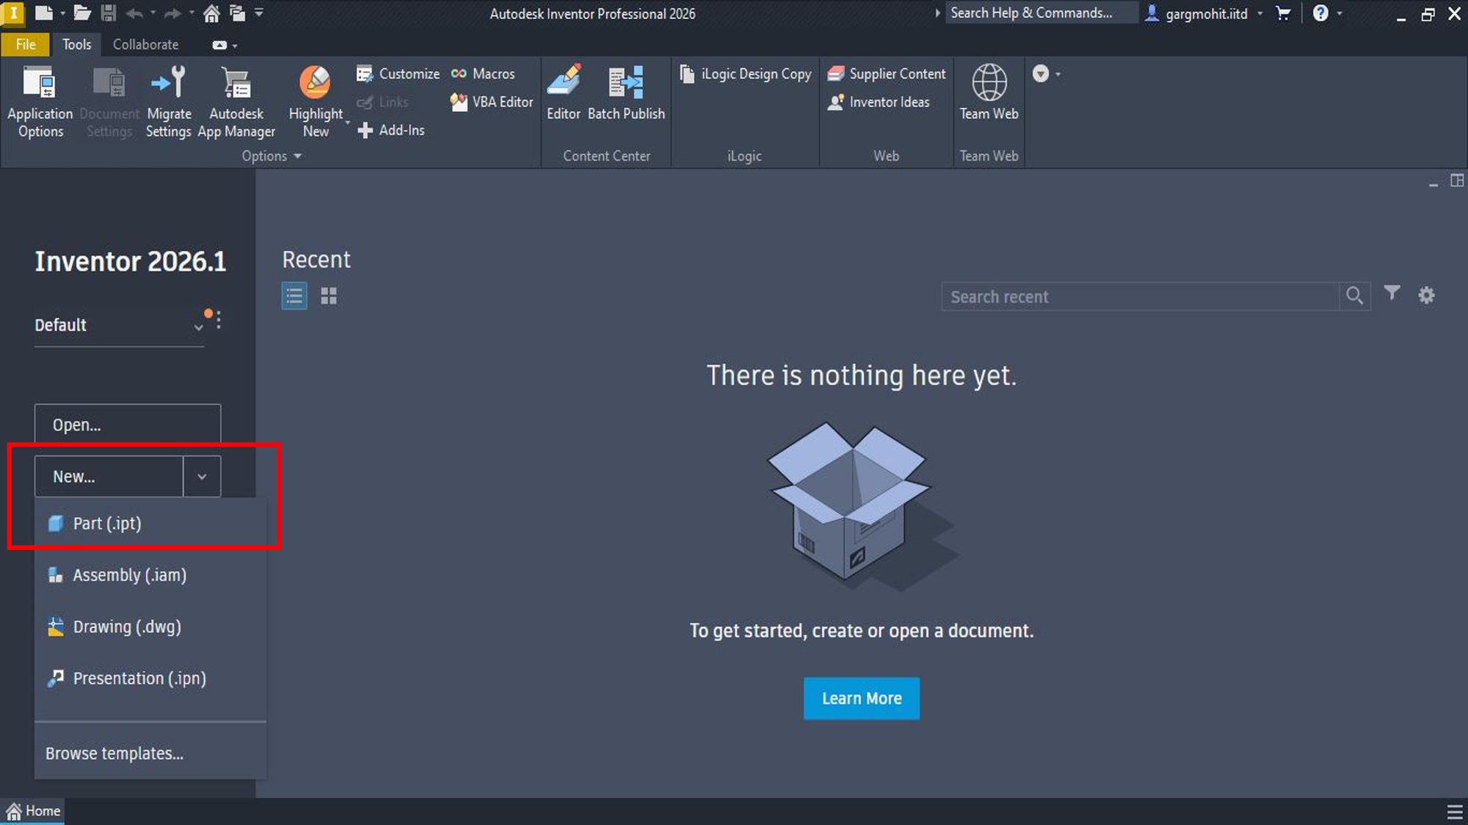Open the Macros command
Image resolution: width=1468 pixels, height=825 pixels.
483,73
